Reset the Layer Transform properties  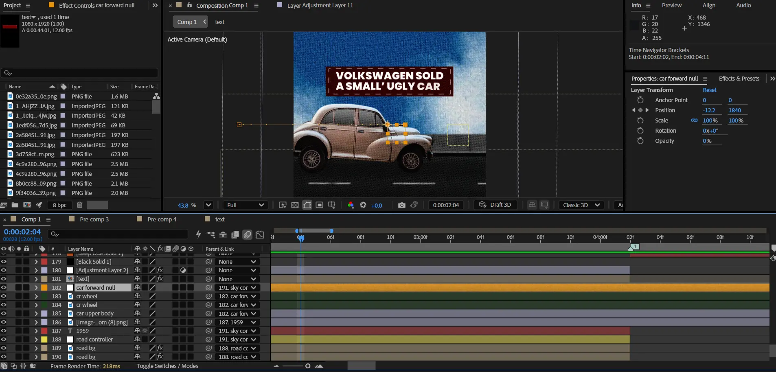click(x=709, y=90)
